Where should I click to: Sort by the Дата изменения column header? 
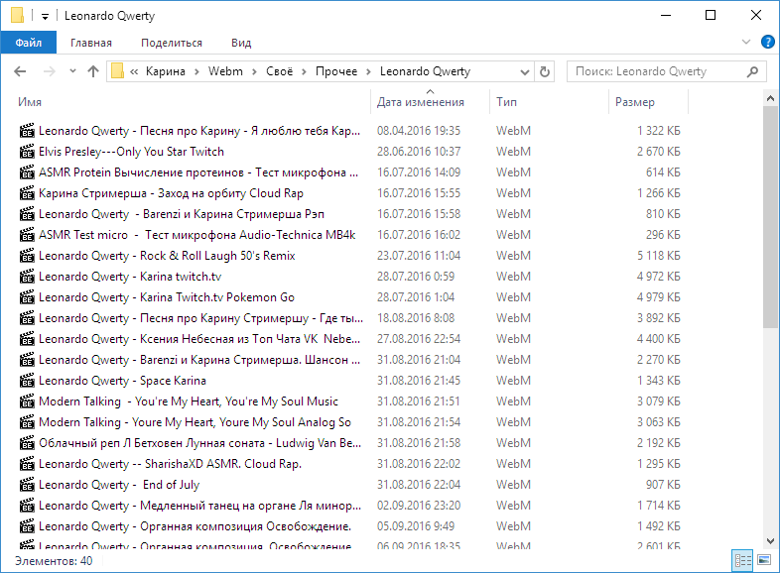click(421, 102)
